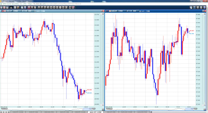Switch to the CAD/JPY 15-minute tab
The height and width of the screenshot is (113, 208).
pyautogui.click(x=18, y=112)
